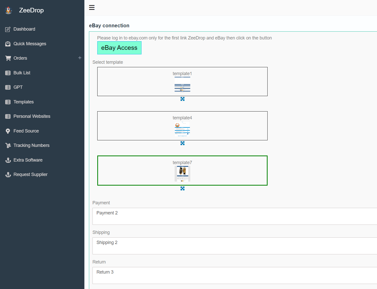Click the eBay connection heading
This screenshot has height=289, width=377.
tap(109, 26)
